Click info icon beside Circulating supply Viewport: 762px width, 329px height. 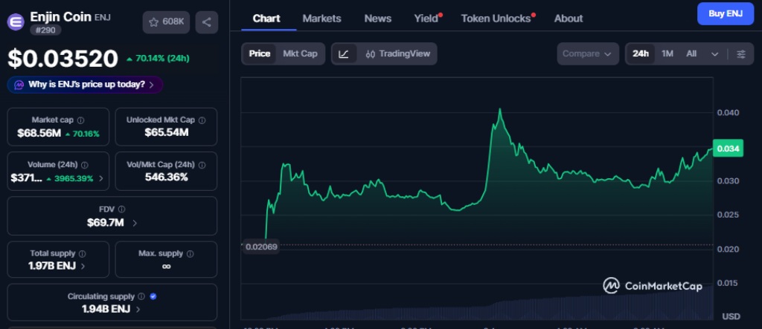click(x=141, y=296)
